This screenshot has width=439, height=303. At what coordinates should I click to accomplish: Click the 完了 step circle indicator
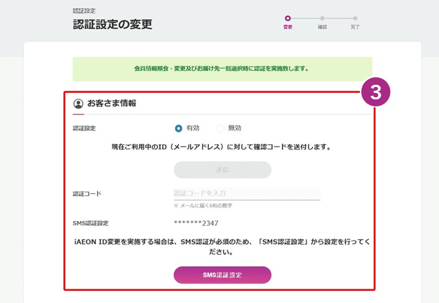355,18
